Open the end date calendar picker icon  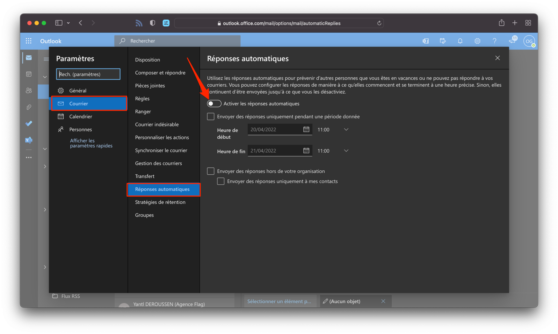[x=306, y=151]
